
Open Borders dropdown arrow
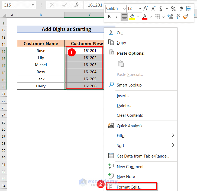[x=163, y=17]
